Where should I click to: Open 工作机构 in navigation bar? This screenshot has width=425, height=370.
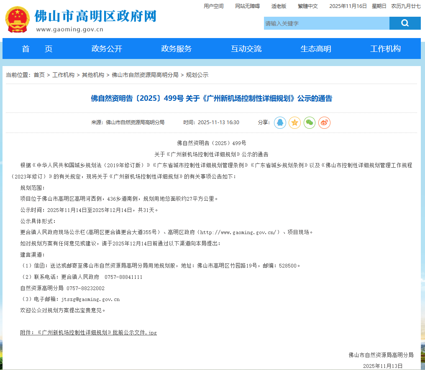385,48
